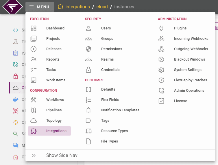Click the magnifier search icon in sidebar
This screenshot has width=218, height=165.
(x=16, y=134)
